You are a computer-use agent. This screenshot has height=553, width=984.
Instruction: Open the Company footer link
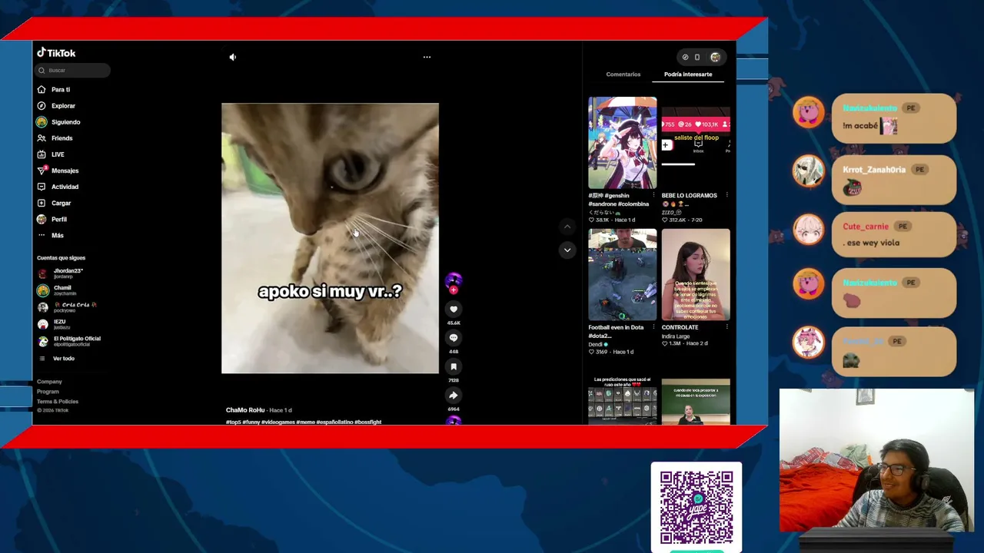click(49, 382)
